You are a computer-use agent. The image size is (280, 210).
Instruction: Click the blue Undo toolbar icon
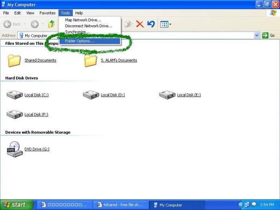[x=151, y=24]
